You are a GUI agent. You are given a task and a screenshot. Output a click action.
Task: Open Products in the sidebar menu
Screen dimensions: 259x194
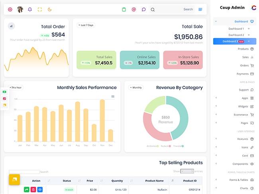coord(243,49)
